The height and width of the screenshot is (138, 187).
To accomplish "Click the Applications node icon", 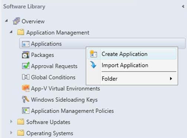I will 26,44.
